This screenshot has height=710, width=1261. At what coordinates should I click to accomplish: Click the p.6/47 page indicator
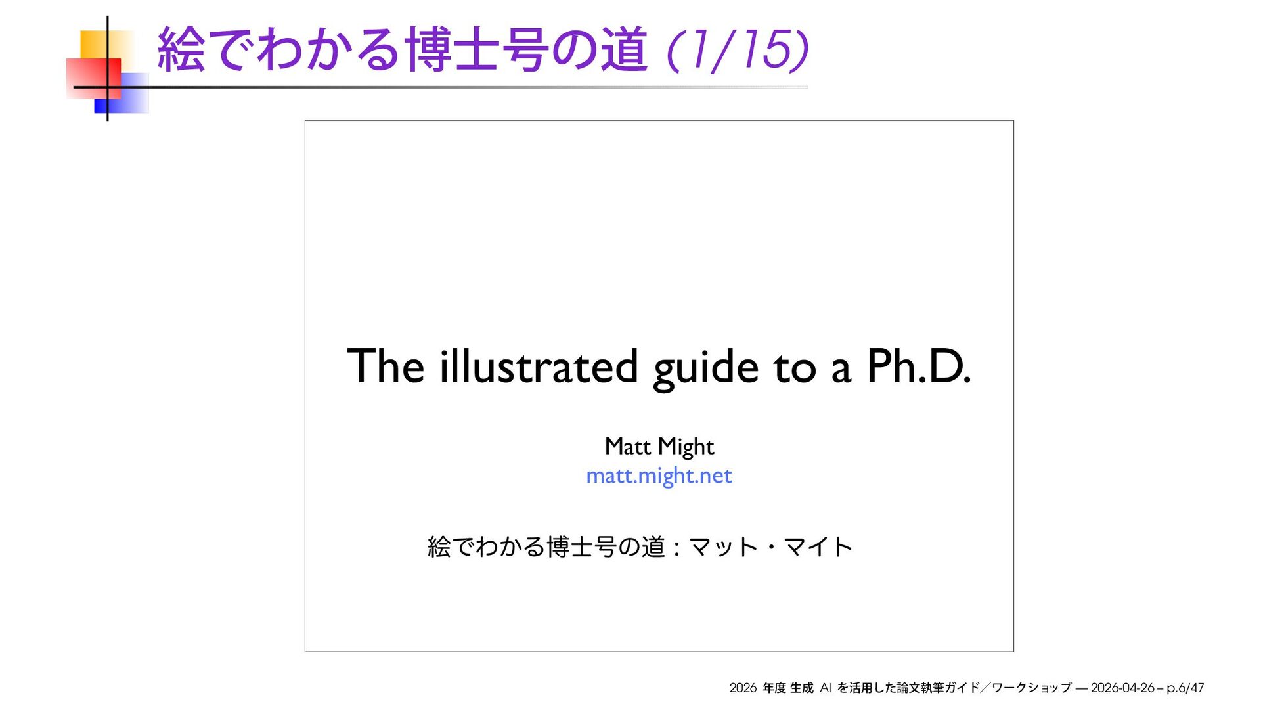(x=1185, y=688)
